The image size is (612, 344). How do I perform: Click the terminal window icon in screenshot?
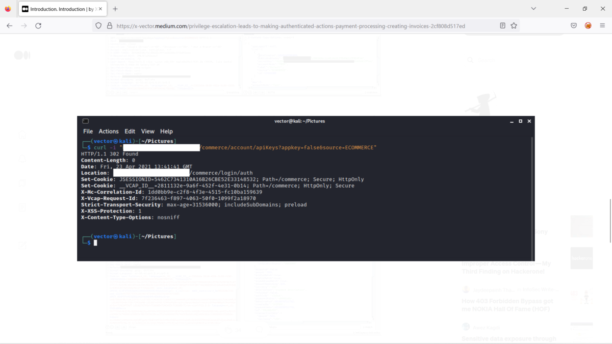85,121
